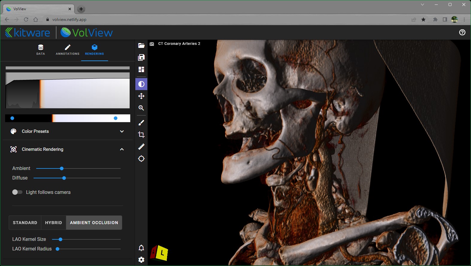The height and width of the screenshot is (266, 471).
Task: Bookmark page with the star icon
Action: pos(423,19)
